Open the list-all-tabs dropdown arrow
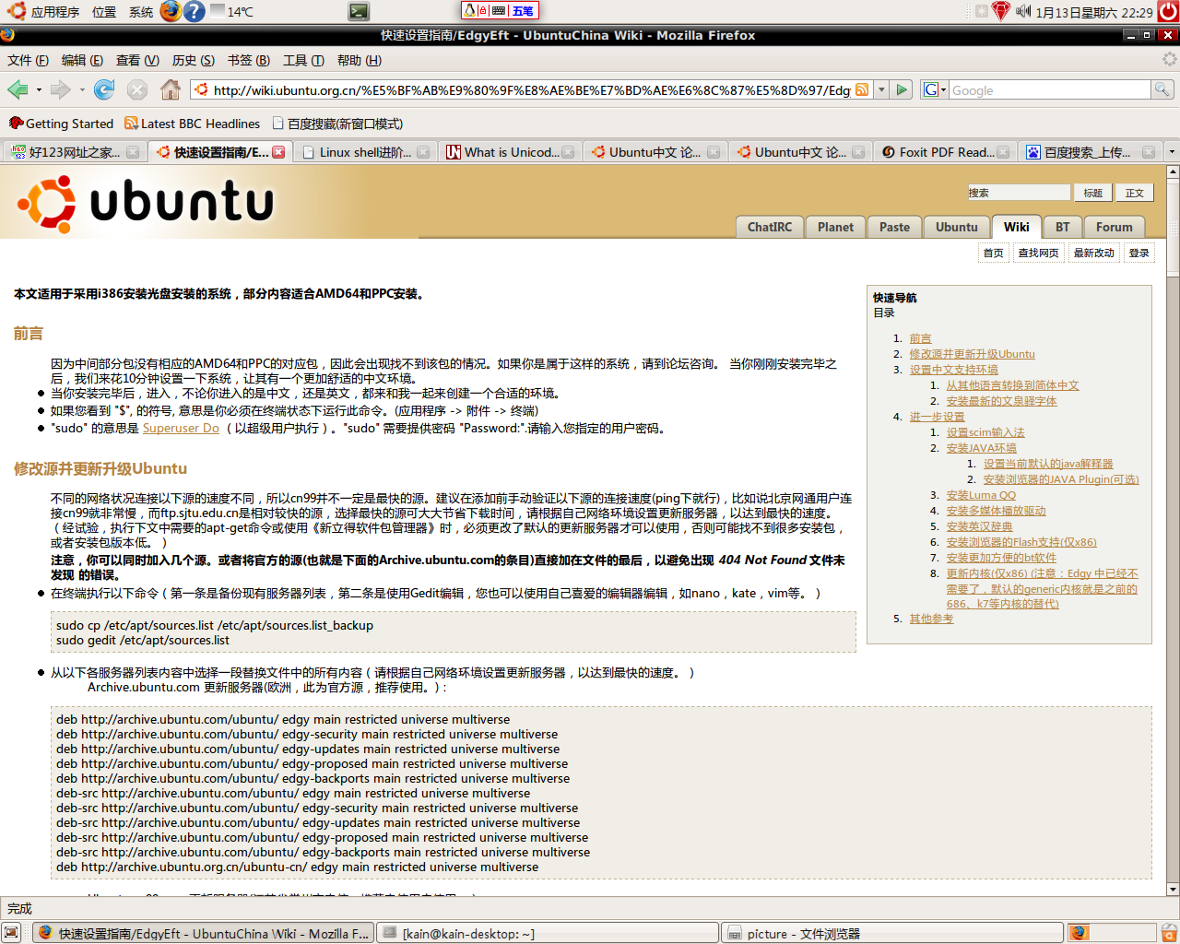The image size is (1180, 944). point(1172,152)
